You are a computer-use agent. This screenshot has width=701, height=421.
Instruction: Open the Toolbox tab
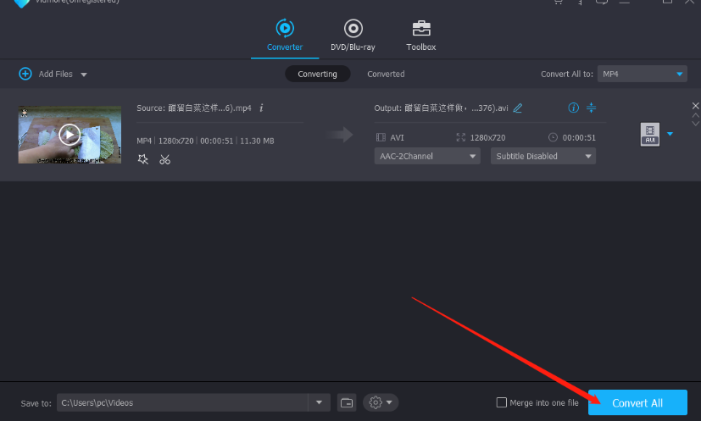421,36
